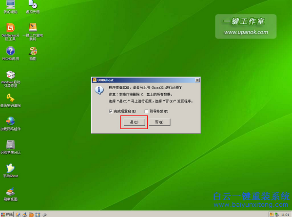
Task: Click the green network tray icon
Action: [277, 215]
